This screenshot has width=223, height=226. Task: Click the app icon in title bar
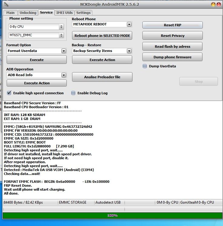pos(5,4)
